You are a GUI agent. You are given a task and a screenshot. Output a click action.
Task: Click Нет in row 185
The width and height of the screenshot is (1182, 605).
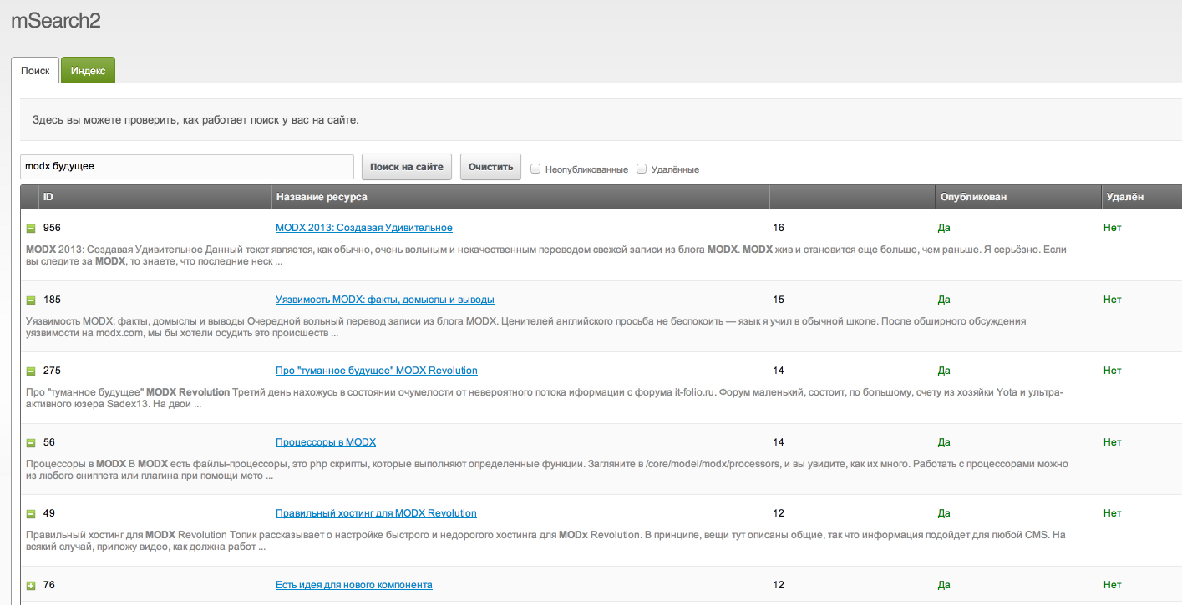pos(1112,300)
